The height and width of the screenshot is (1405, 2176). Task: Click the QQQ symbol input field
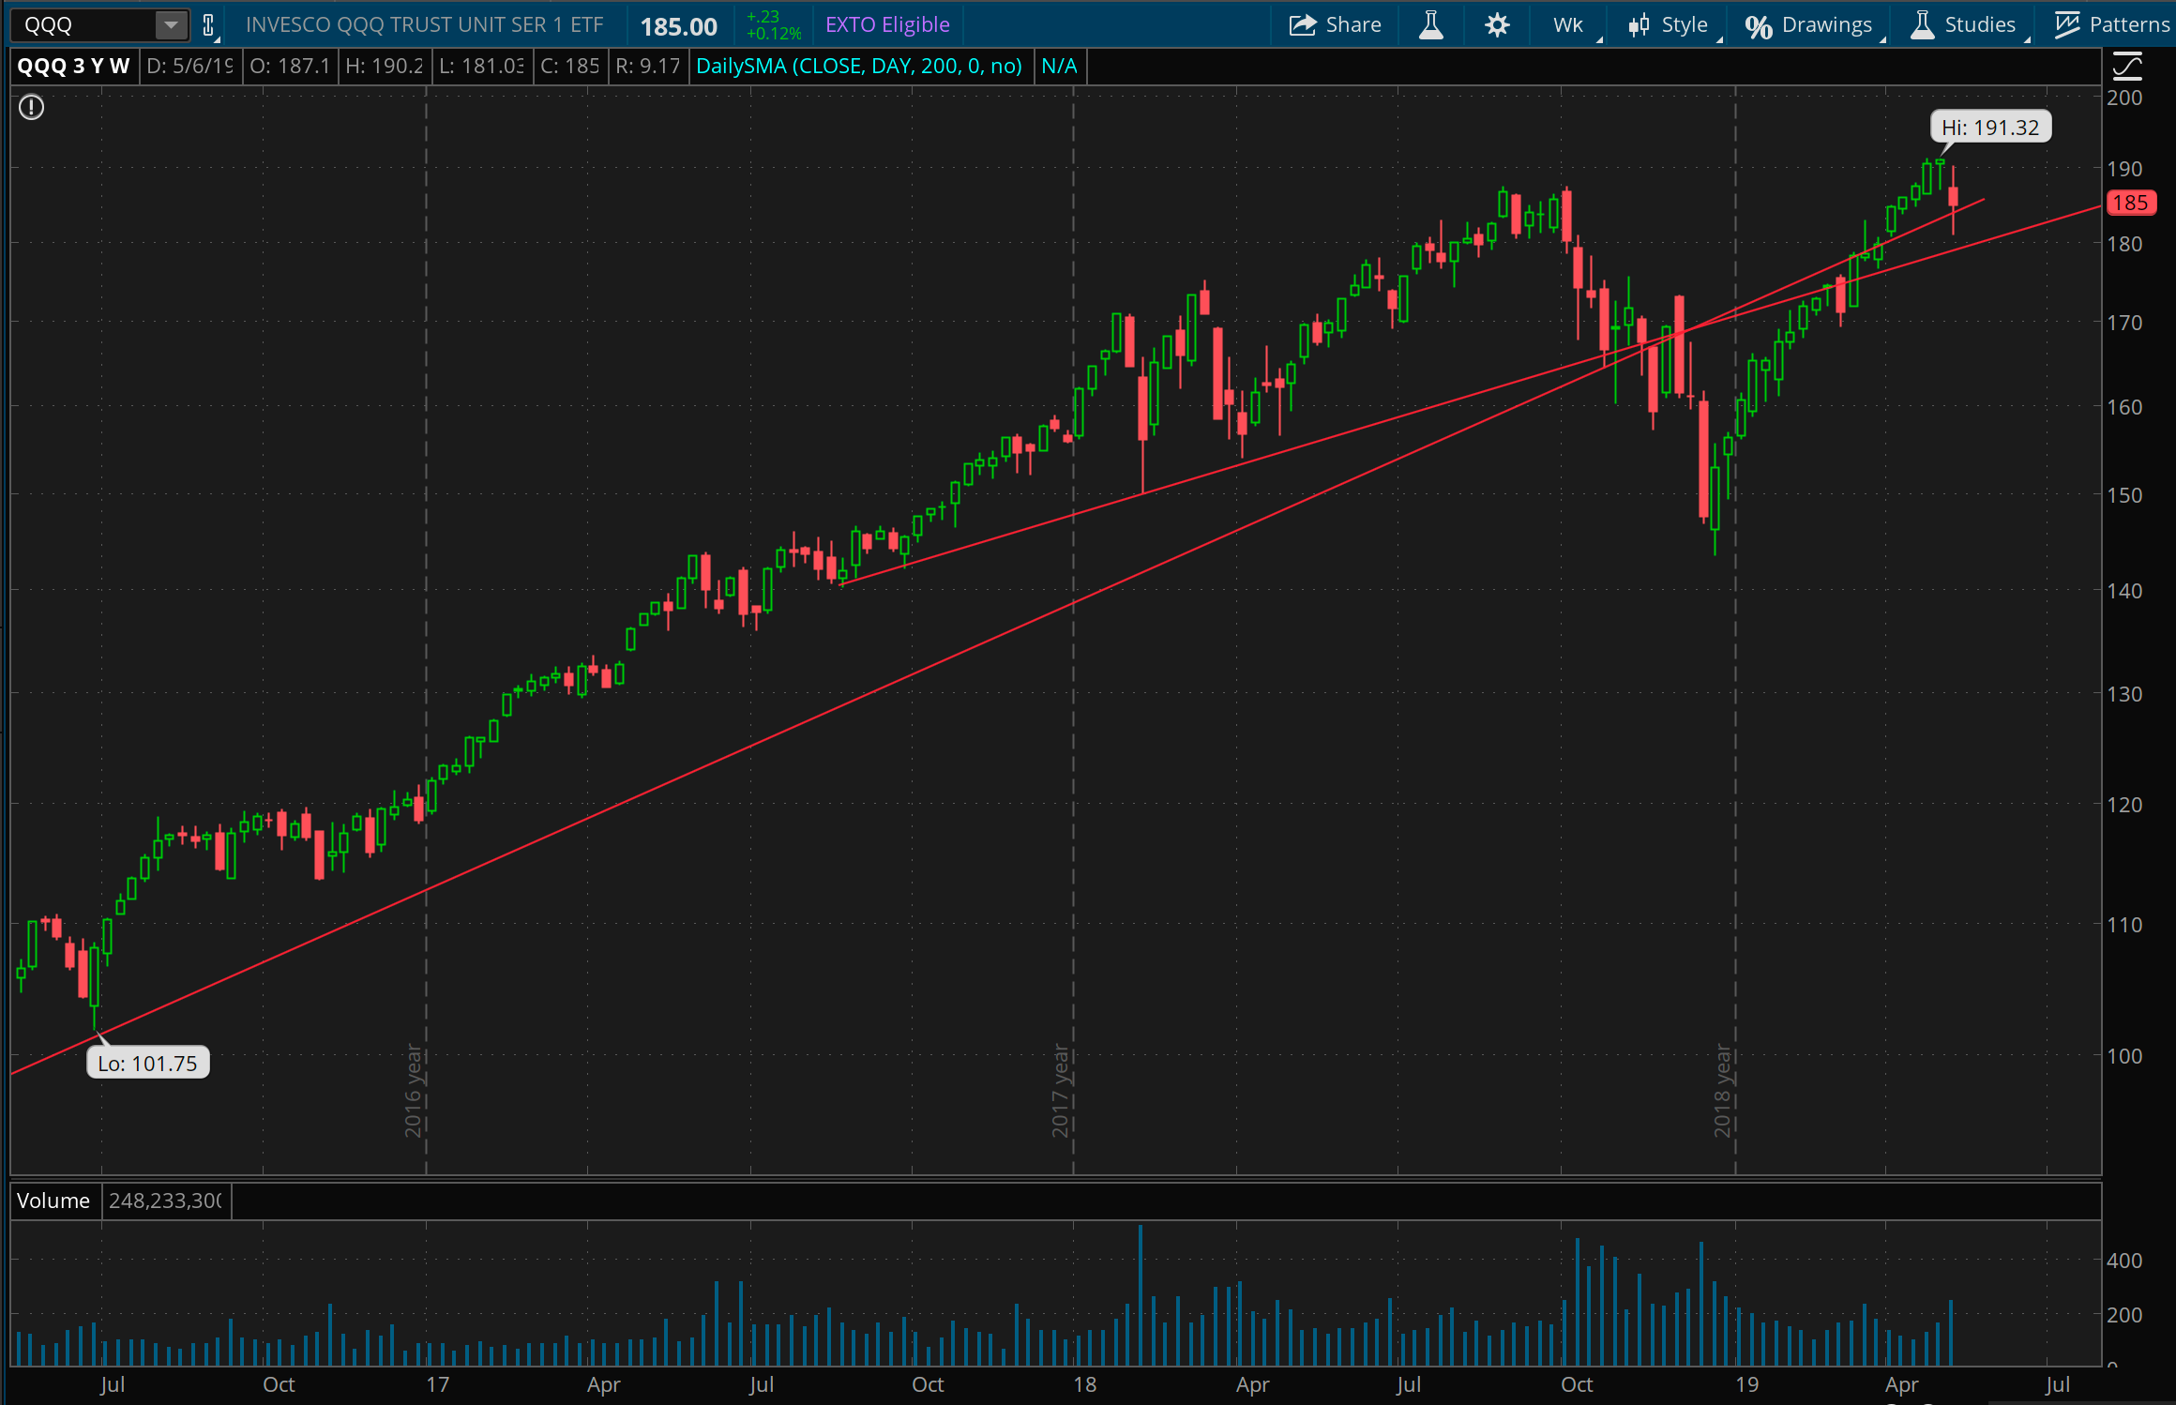pos(83,25)
